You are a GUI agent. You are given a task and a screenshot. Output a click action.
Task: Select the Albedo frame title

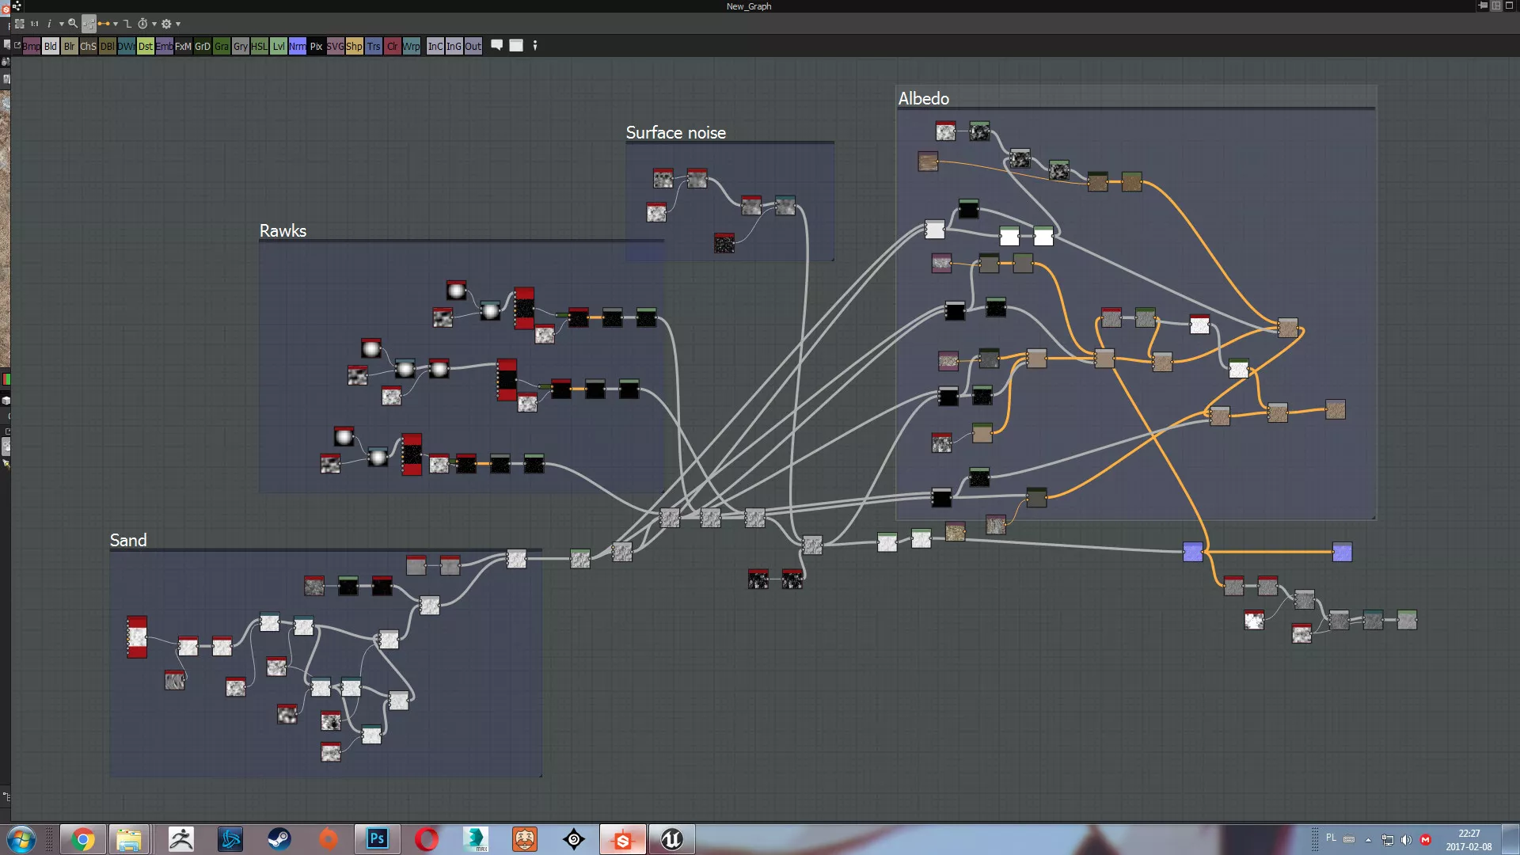pyautogui.click(x=923, y=98)
